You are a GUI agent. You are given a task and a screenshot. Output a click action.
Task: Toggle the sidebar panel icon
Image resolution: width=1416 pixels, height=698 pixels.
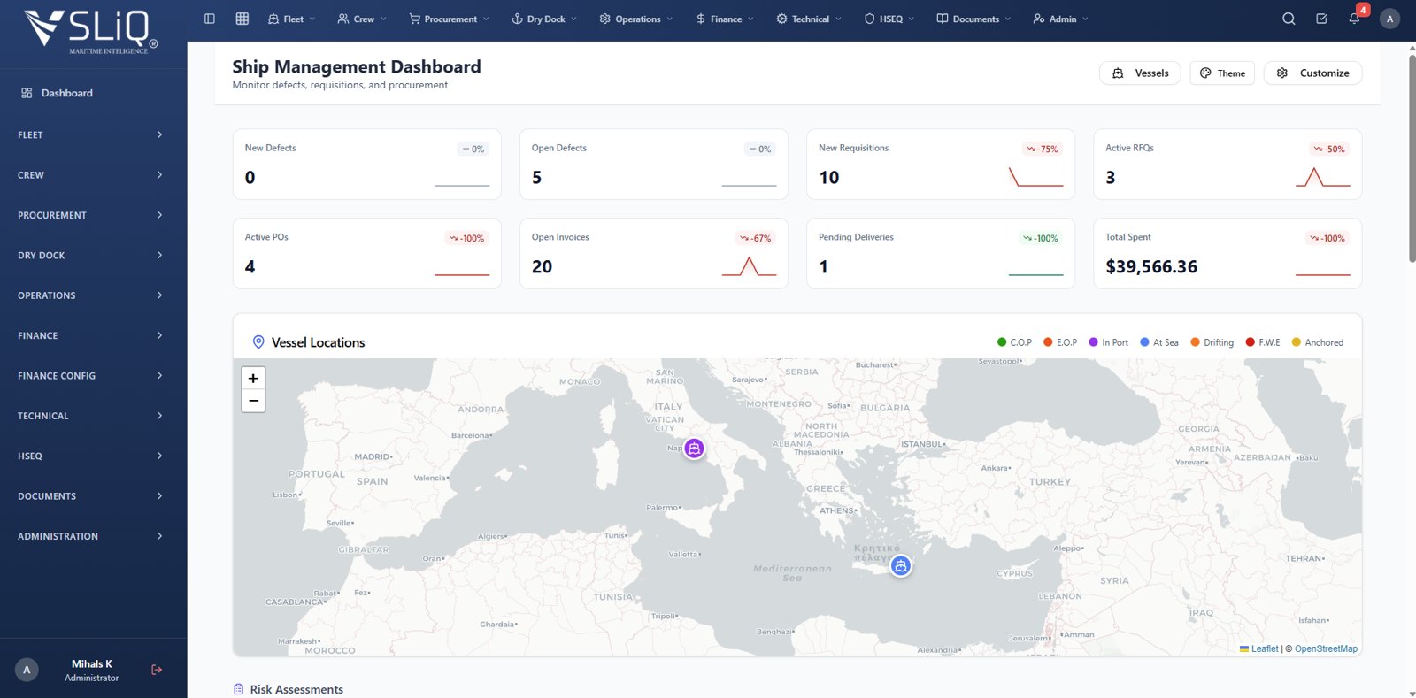click(210, 19)
